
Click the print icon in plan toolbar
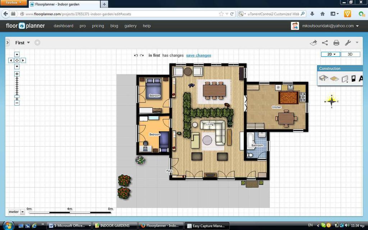coord(336,43)
